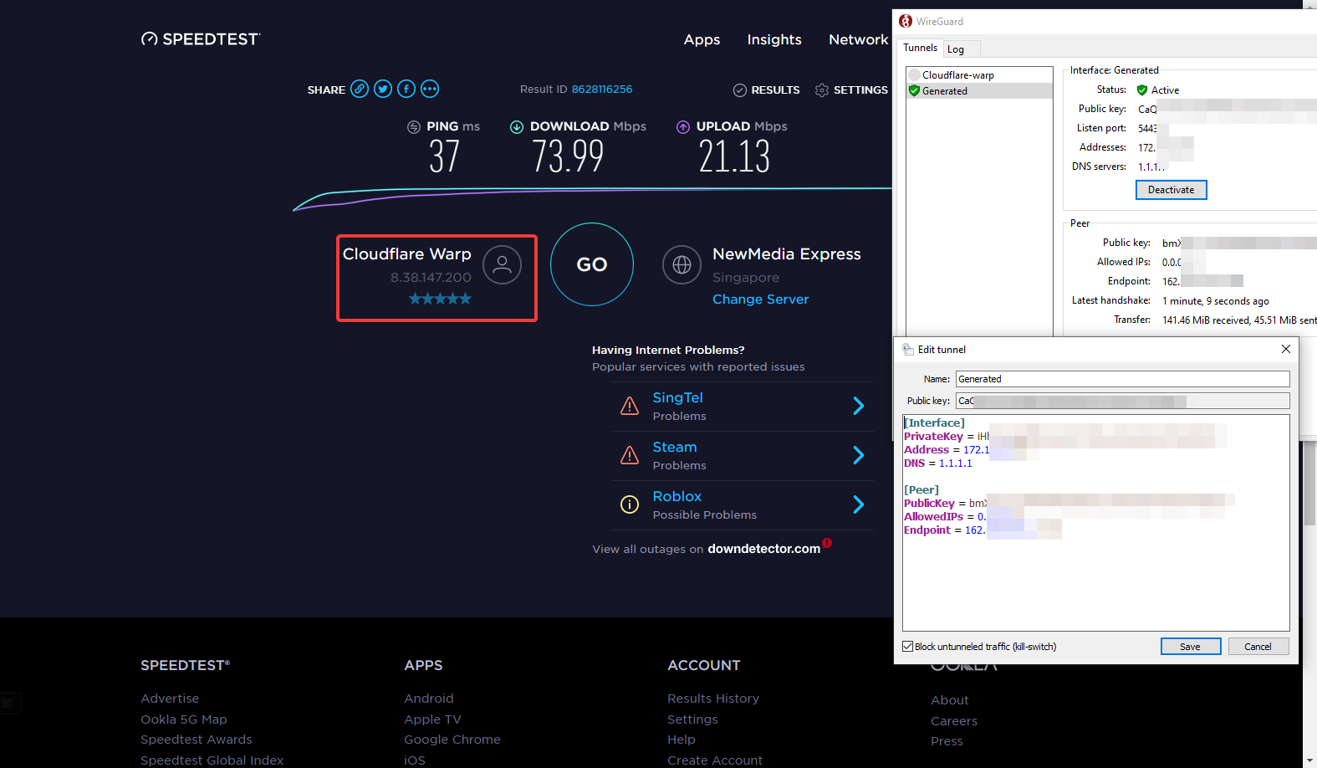Cancel the Edit tunnel dialog

1258,647
